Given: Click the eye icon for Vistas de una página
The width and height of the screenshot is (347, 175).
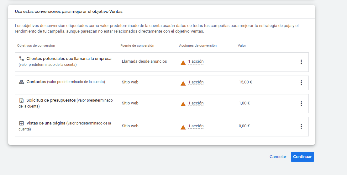Looking at the screenshot, I should [x=21, y=123].
